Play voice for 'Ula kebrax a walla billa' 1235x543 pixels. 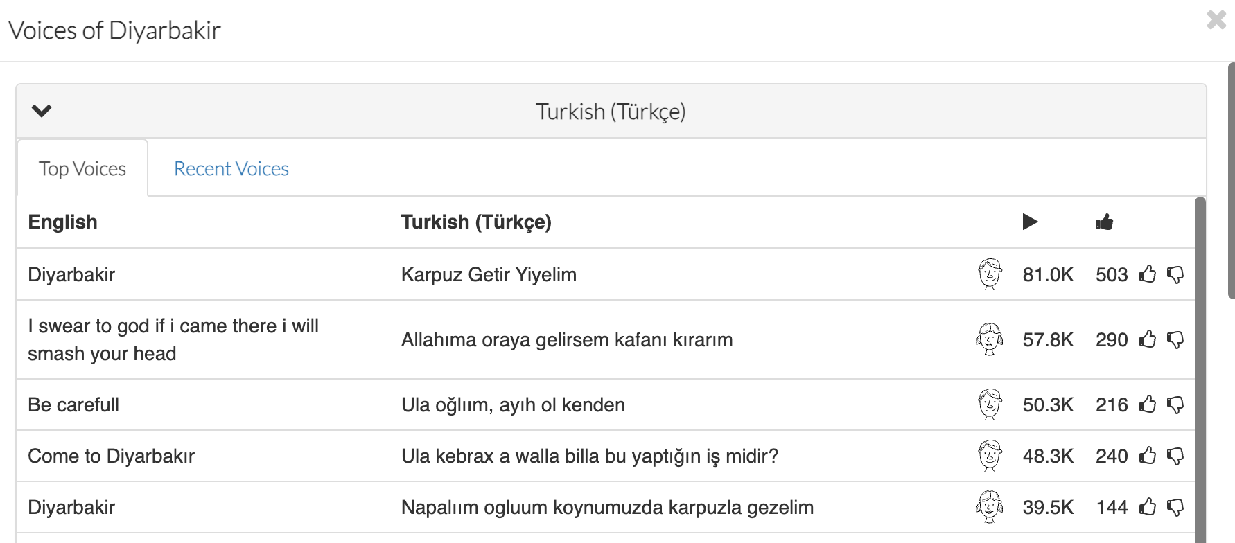pos(990,456)
